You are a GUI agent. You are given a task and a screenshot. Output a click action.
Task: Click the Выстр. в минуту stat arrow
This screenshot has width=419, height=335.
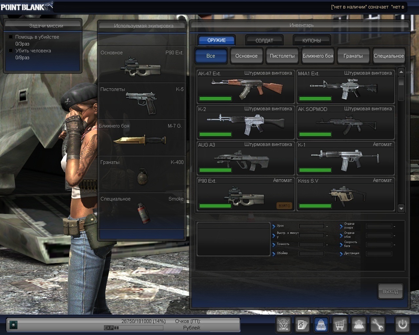(274, 236)
